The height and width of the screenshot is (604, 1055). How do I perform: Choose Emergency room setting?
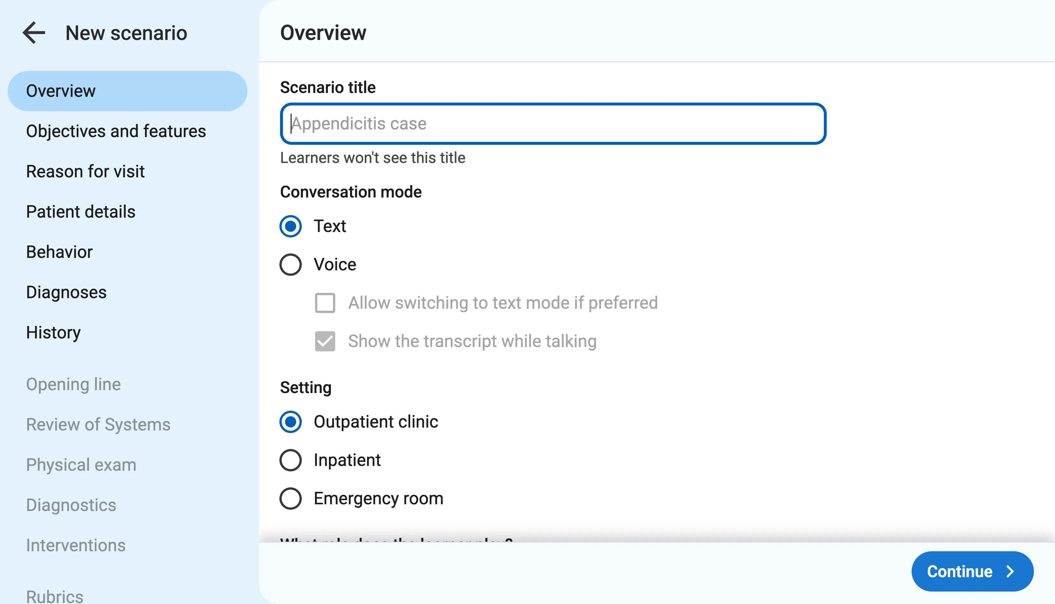tap(290, 498)
